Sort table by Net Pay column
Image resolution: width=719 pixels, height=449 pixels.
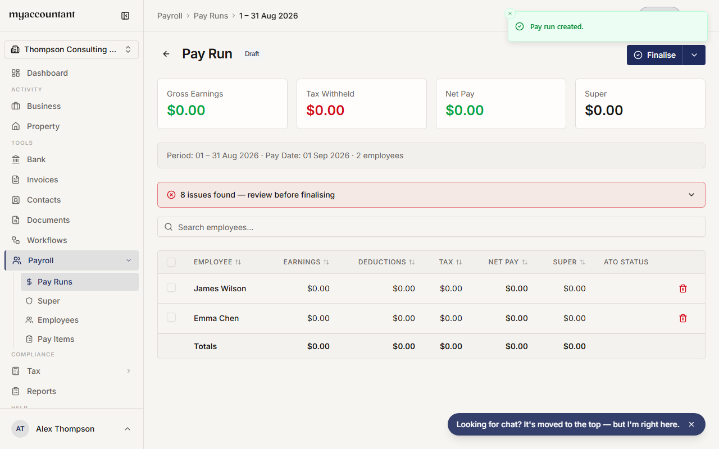tap(508, 262)
